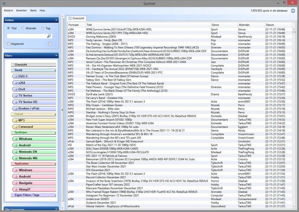
Task: Click the Spotnet app icon in title bar
Action: point(3,3)
